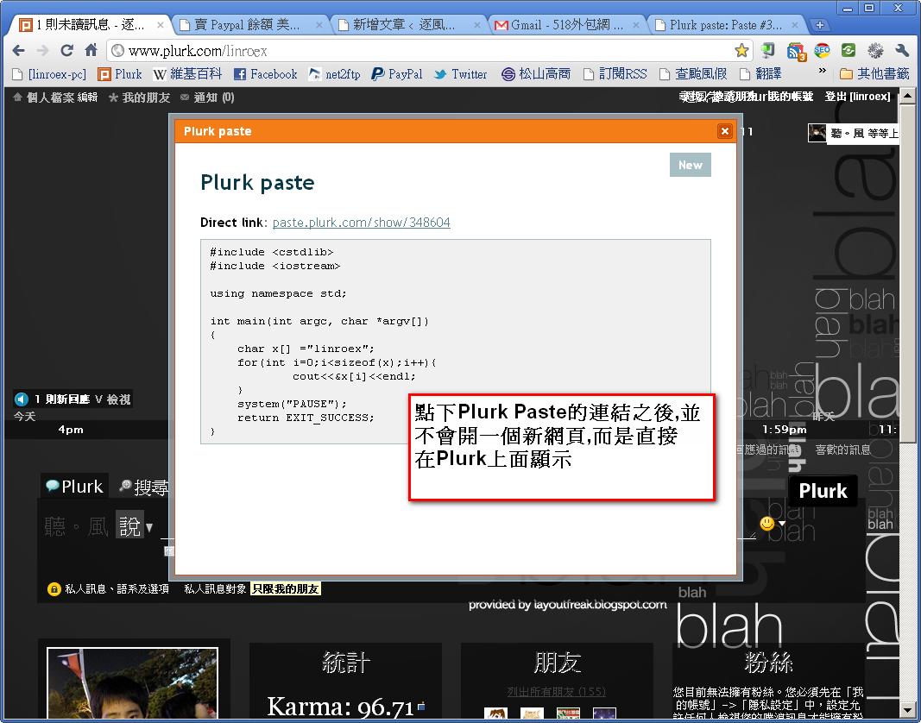
Task: Open the Chrome wrench menu
Action: tap(901, 51)
